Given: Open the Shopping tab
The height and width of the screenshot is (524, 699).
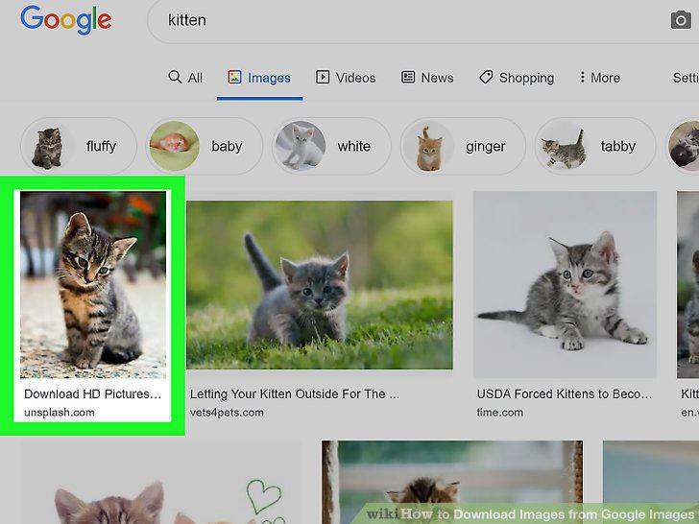Looking at the screenshot, I should point(517,78).
